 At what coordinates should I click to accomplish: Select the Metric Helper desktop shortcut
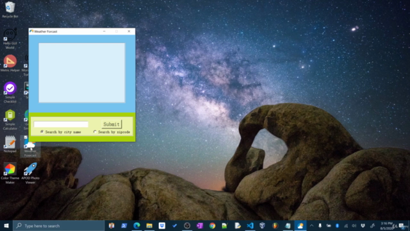(10, 63)
